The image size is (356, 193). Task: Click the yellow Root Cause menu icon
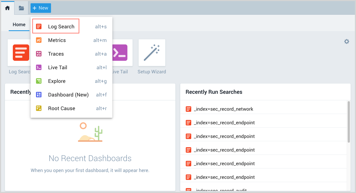click(x=39, y=108)
